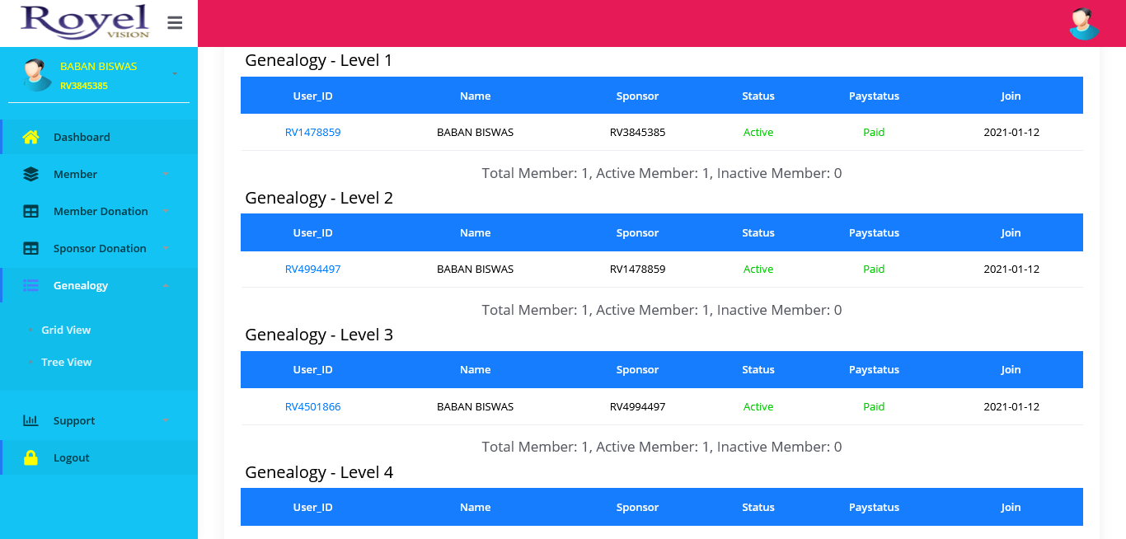Screen dimensions: 1126x539
Task: Open the Grid View submenu item
Action: [66, 330]
